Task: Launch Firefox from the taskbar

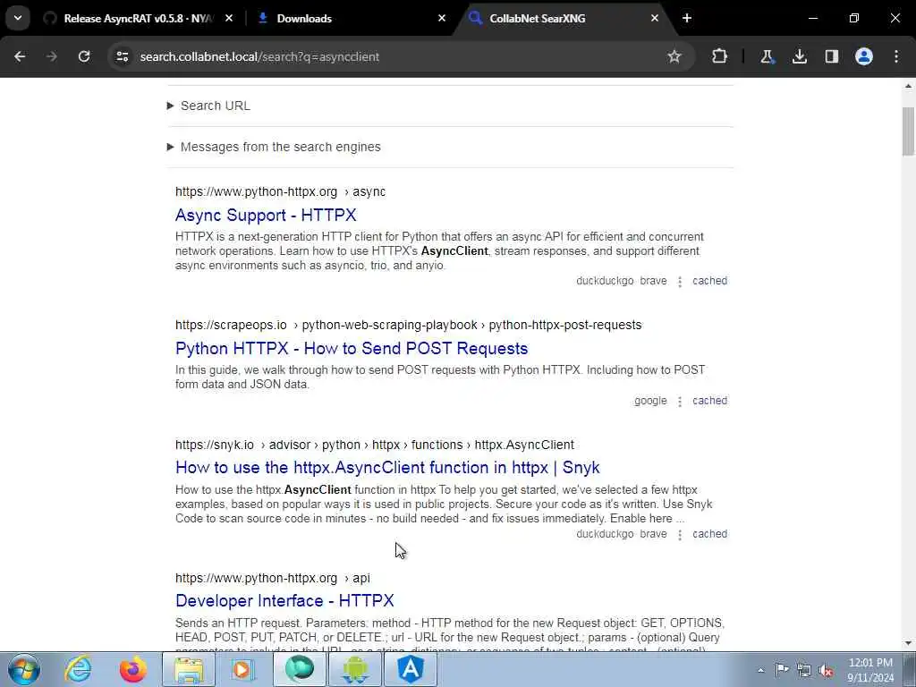Action: click(x=133, y=669)
